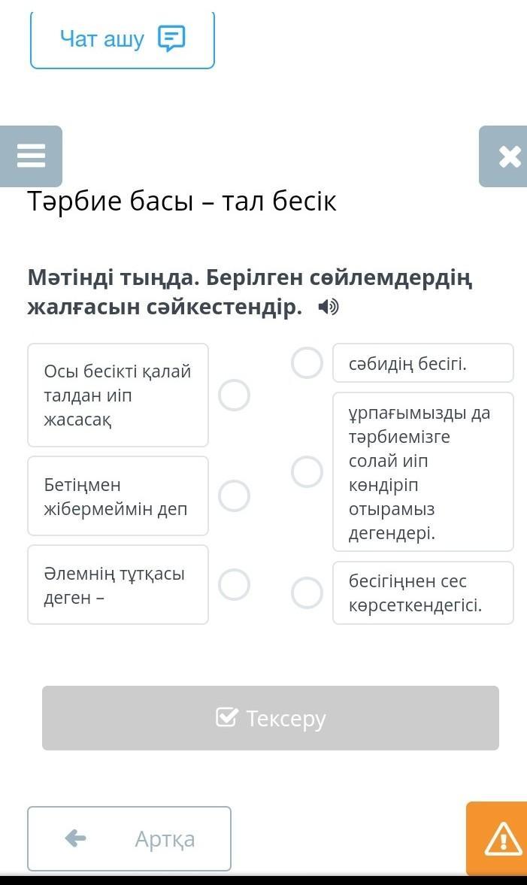This screenshot has height=885, width=527.
Task: Click the Тексеру checkmark icon
Action: [226, 717]
